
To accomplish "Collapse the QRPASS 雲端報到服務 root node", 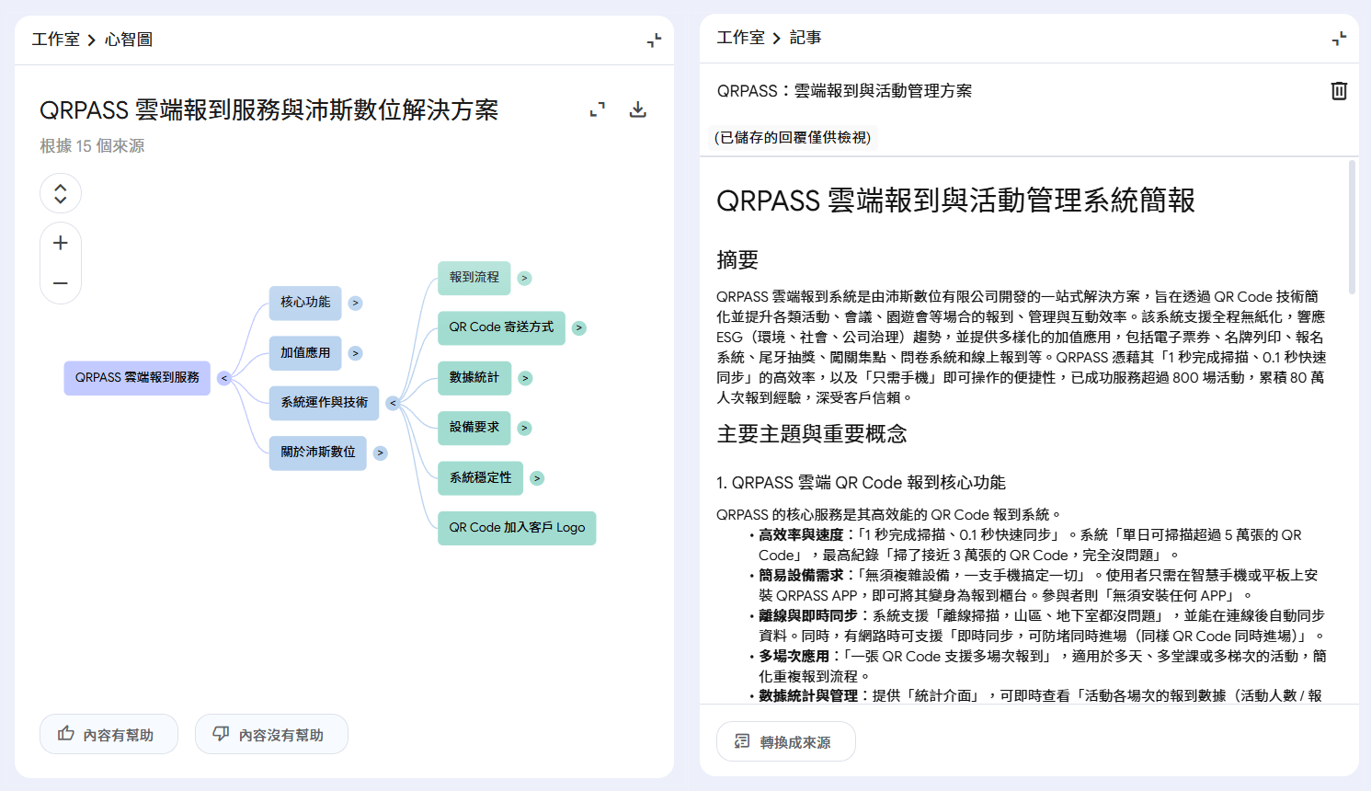I will tap(223, 378).
